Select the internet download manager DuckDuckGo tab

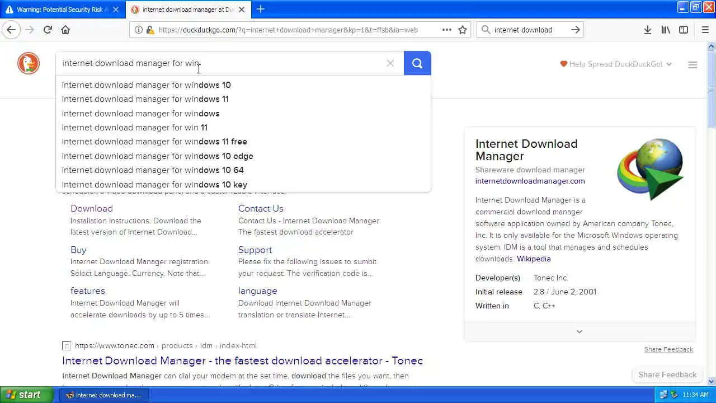(x=189, y=10)
